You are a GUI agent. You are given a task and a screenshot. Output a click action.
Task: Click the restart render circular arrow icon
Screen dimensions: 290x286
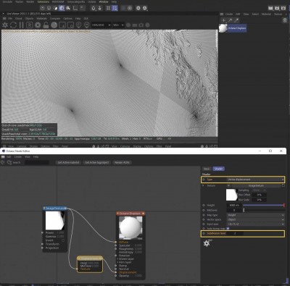click(13, 25)
